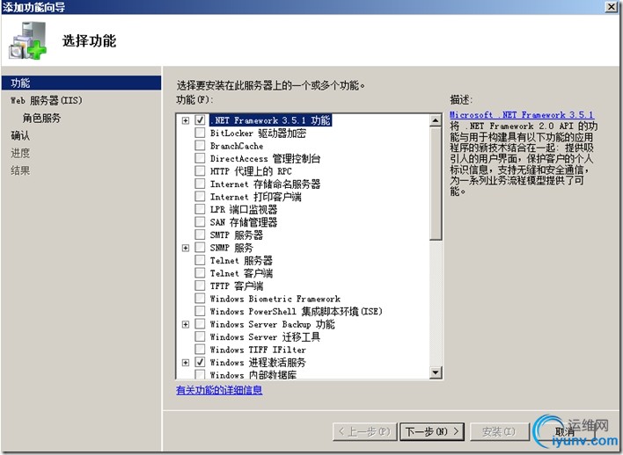Enable Windows Biometric Framework checkbox
Viewport: 623px width, 455px height.
(200, 299)
